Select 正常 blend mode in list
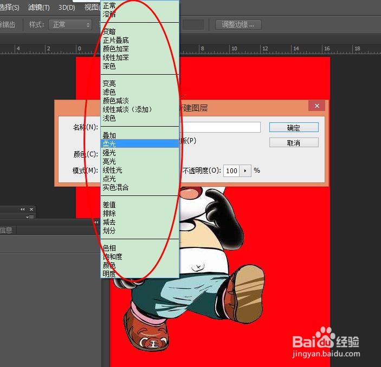 pos(140,5)
